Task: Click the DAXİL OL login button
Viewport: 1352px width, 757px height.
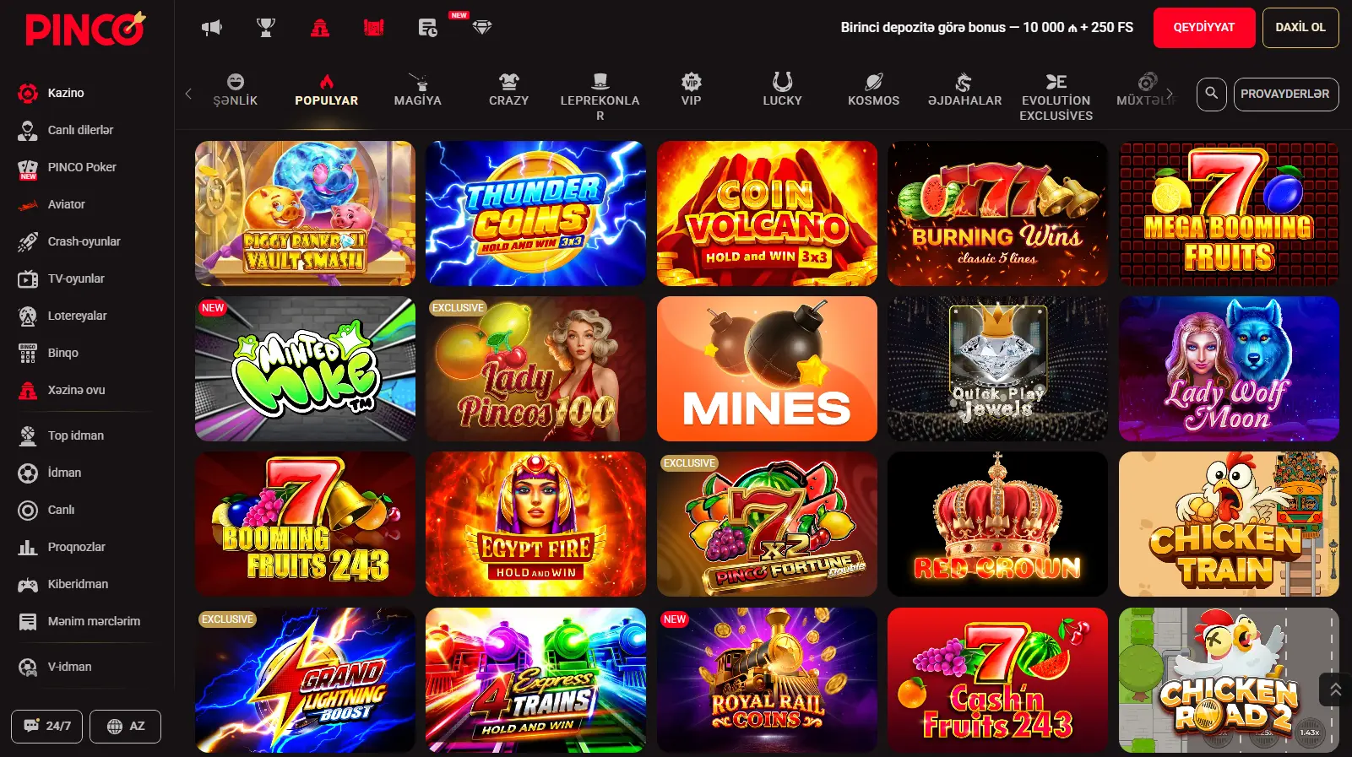Action: pos(1300,28)
